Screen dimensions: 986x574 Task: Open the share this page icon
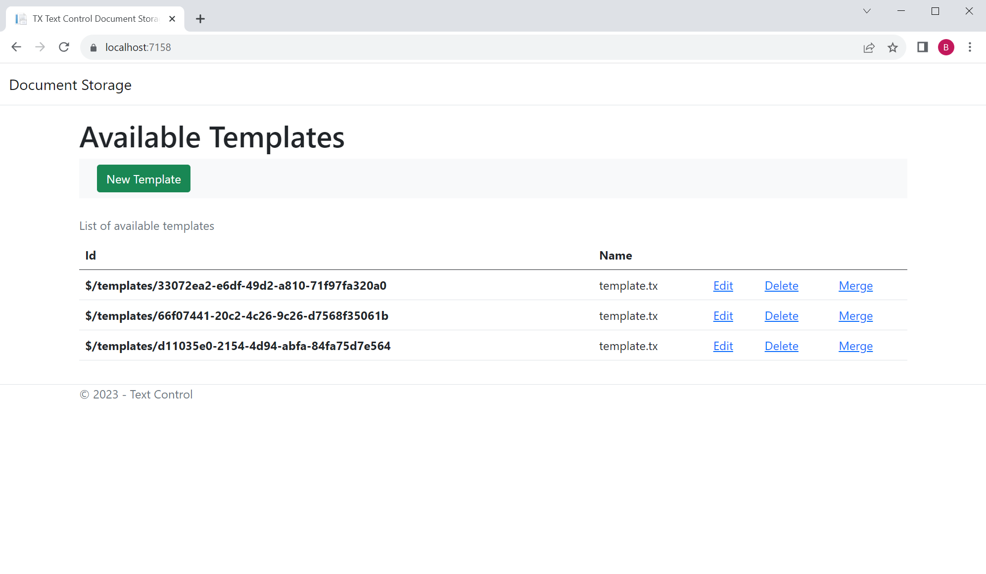point(869,47)
